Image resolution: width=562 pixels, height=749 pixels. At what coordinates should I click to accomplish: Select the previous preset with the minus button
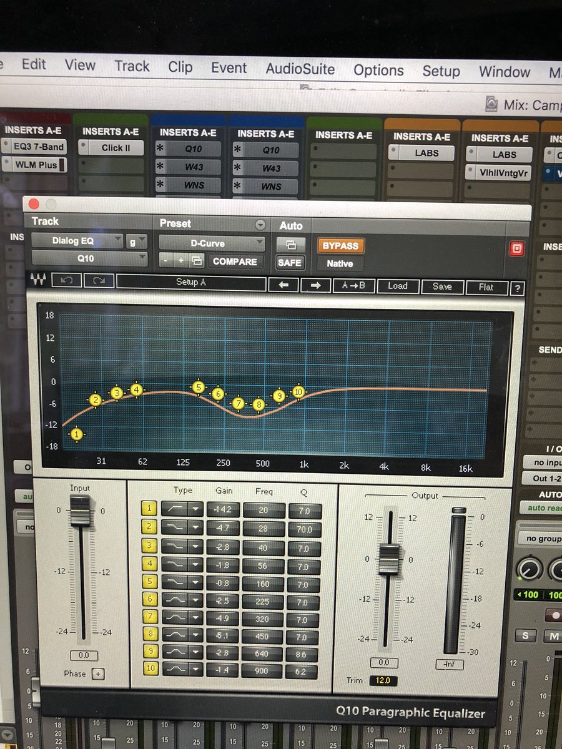point(166,261)
